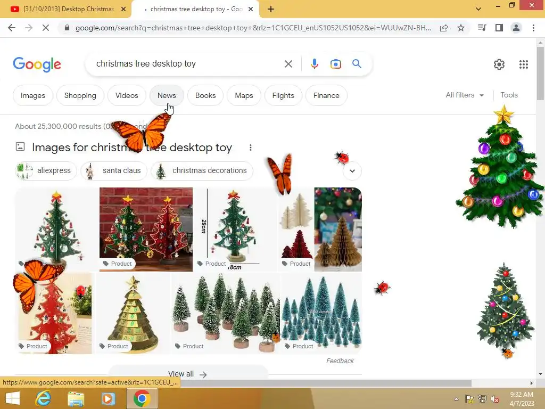
Task: Close the YouTube Desktop Christmas tab
Action: [123, 10]
